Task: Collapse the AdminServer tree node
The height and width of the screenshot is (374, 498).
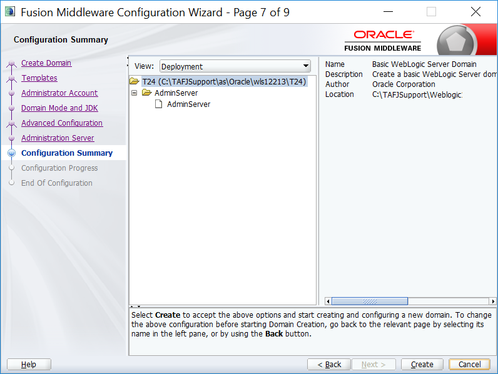Action: click(x=135, y=93)
